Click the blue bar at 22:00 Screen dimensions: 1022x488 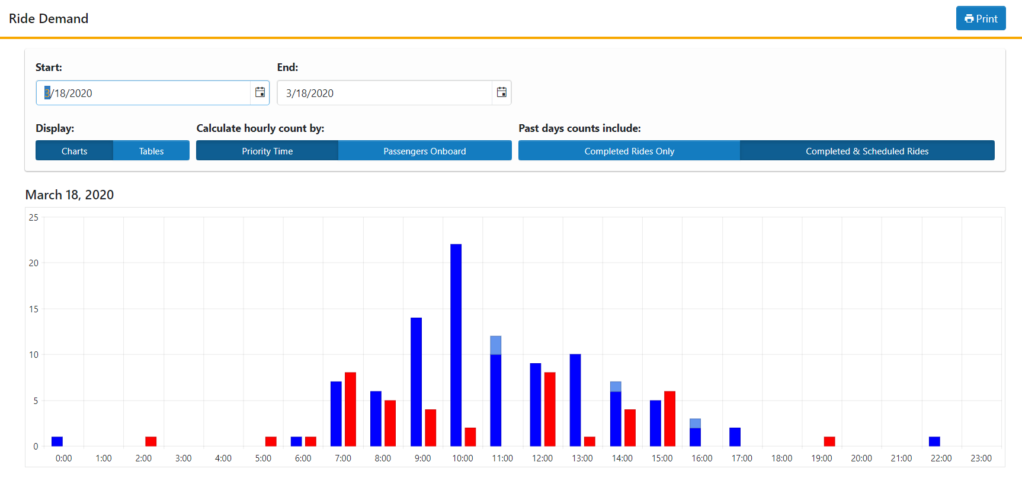click(x=934, y=441)
